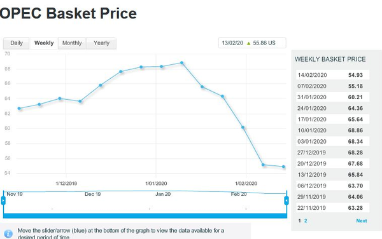This screenshot has width=382, height=239.
Task: Click the right blue slider handle
Action: [x=286, y=201]
